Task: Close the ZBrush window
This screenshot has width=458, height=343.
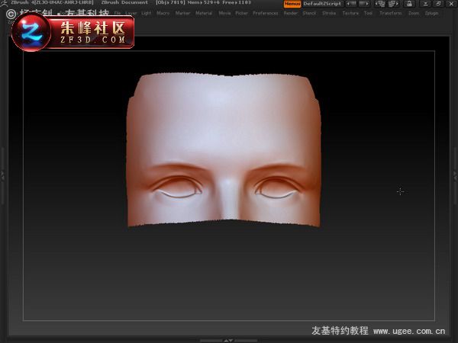Action: pos(451,4)
